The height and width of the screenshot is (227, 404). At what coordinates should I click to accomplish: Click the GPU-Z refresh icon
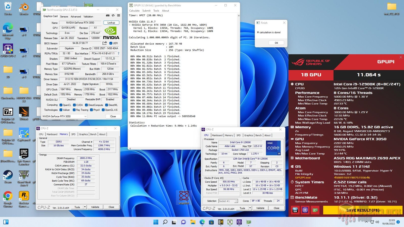pyautogui.click(x=113, y=15)
